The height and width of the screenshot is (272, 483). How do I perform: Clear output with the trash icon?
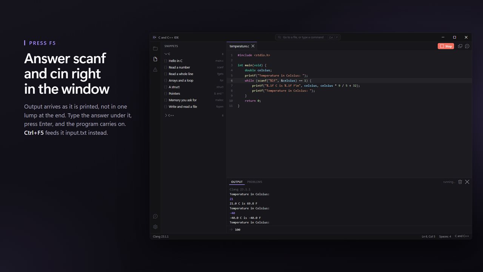click(460, 182)
